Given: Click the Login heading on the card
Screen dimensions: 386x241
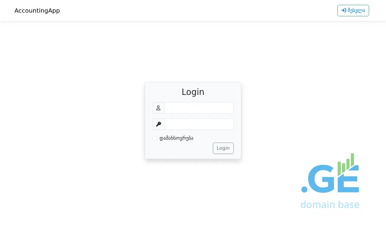Looking at the screenshot, I should click(193, 92).
